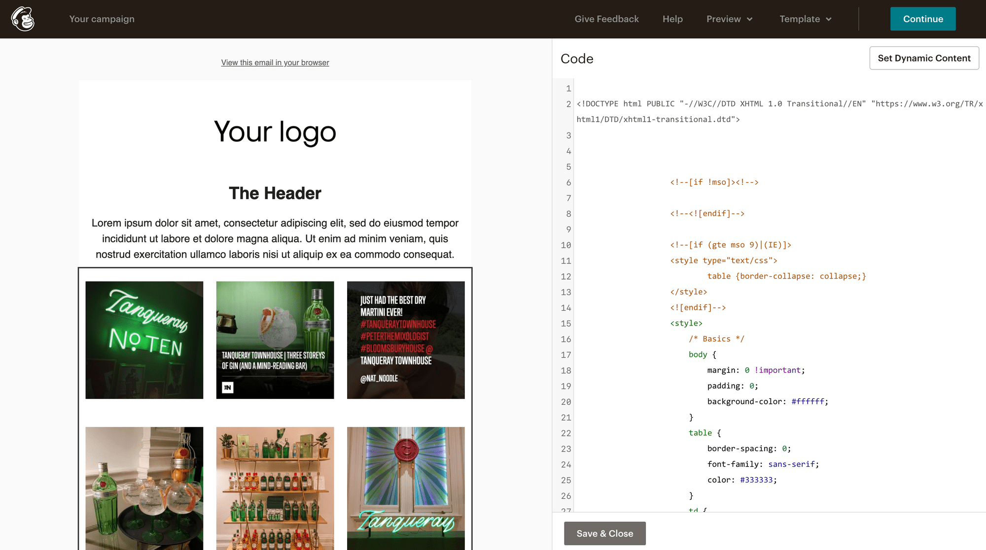Click line number 16 in the gutter

click(565, 339)
